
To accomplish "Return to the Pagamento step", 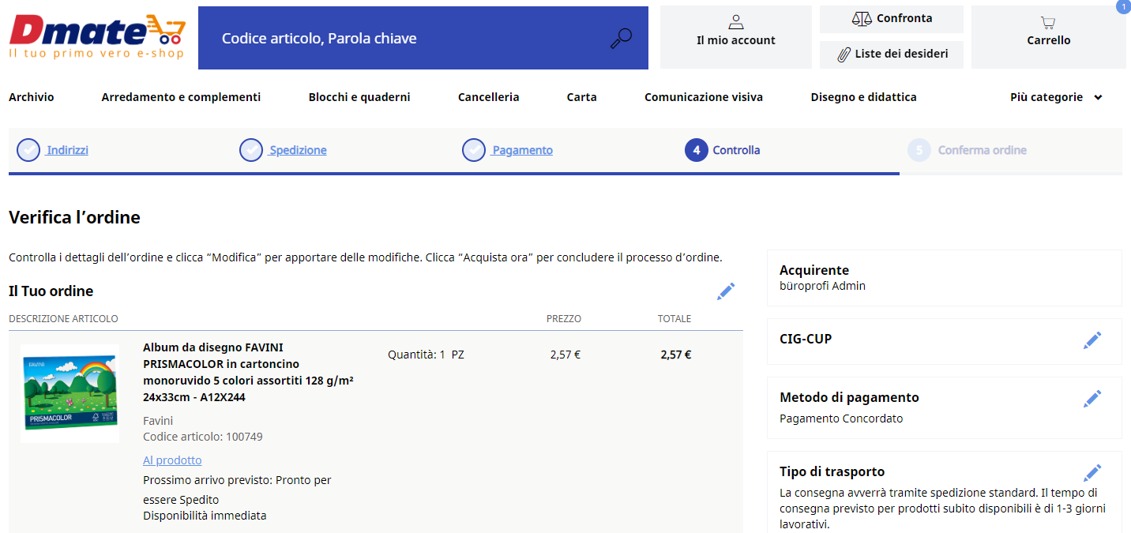I will tap(522, 150).
